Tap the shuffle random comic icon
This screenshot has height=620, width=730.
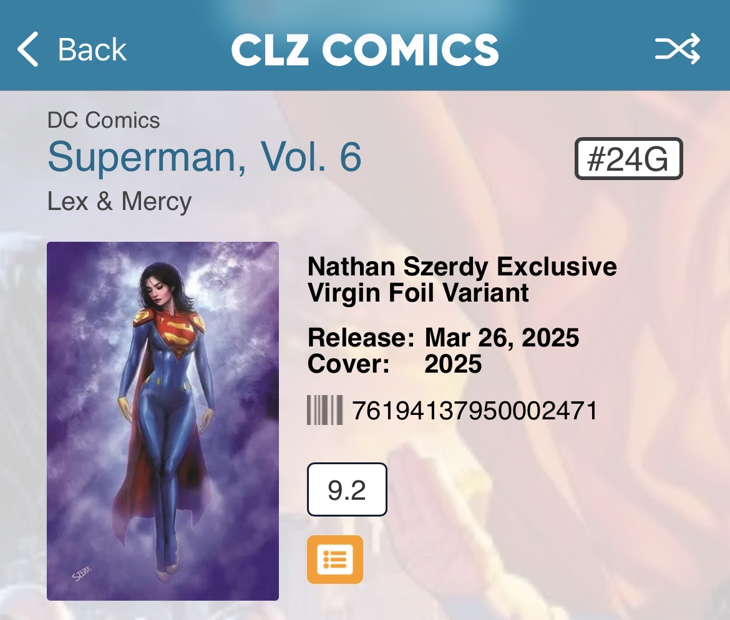coord(678,49)
